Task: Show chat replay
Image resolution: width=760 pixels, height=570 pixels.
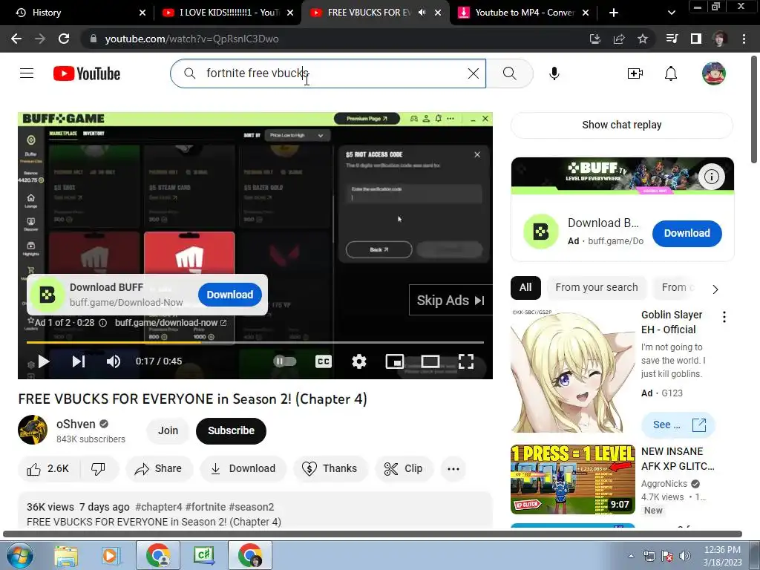Action: [x=622, y=125]
